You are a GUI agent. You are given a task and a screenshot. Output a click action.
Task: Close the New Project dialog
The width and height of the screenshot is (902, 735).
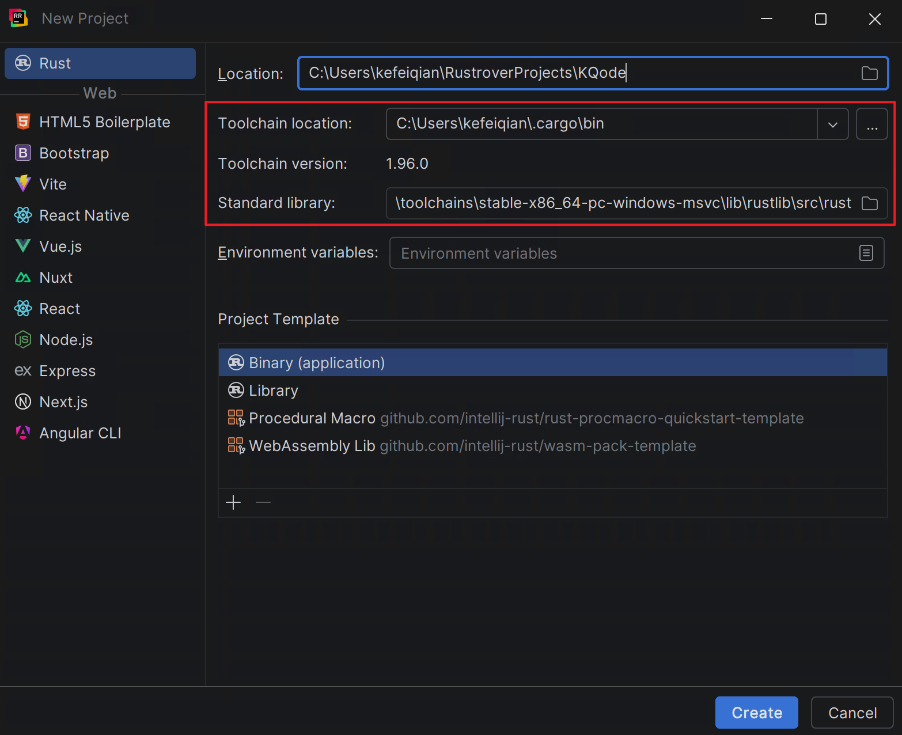875,19
